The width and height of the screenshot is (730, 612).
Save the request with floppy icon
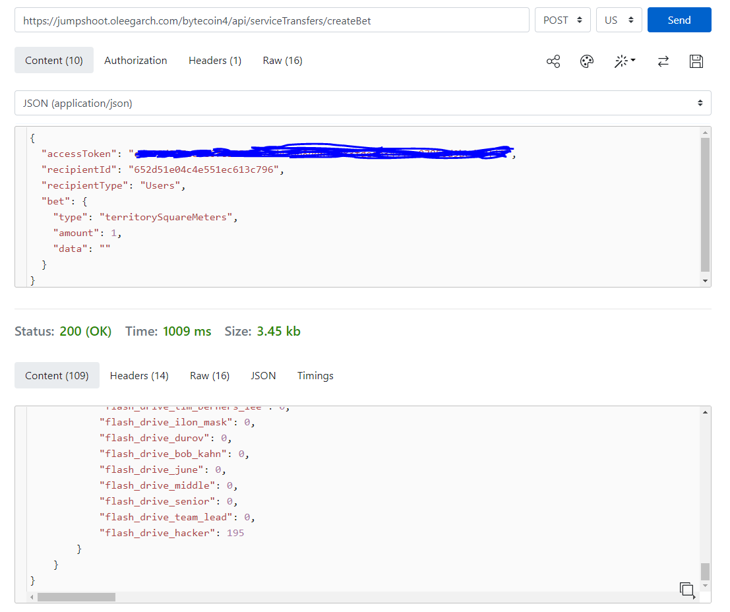click(x=696, y=61)
